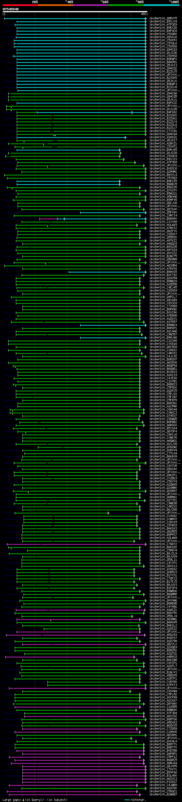Select the UniRef100_Q827L0 label
182x802 pixels.
pos(163,644)
